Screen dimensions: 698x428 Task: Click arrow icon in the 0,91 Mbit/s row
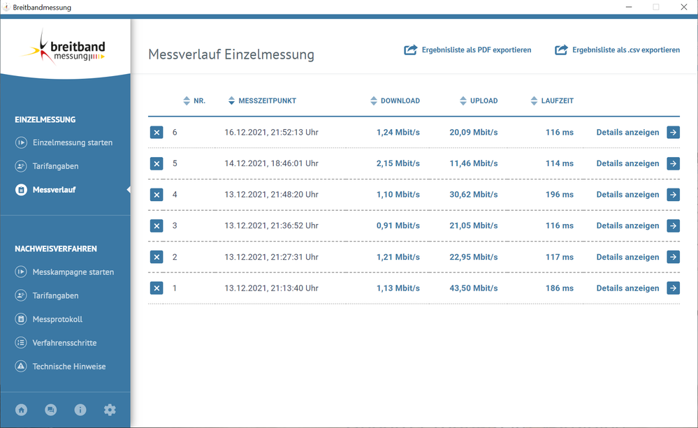(x=673, y=226)
